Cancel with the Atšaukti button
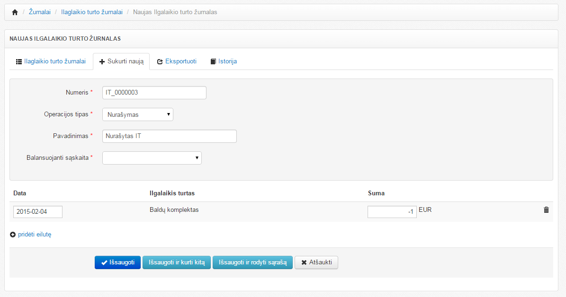The image size is (566, 297). (316, 262)
